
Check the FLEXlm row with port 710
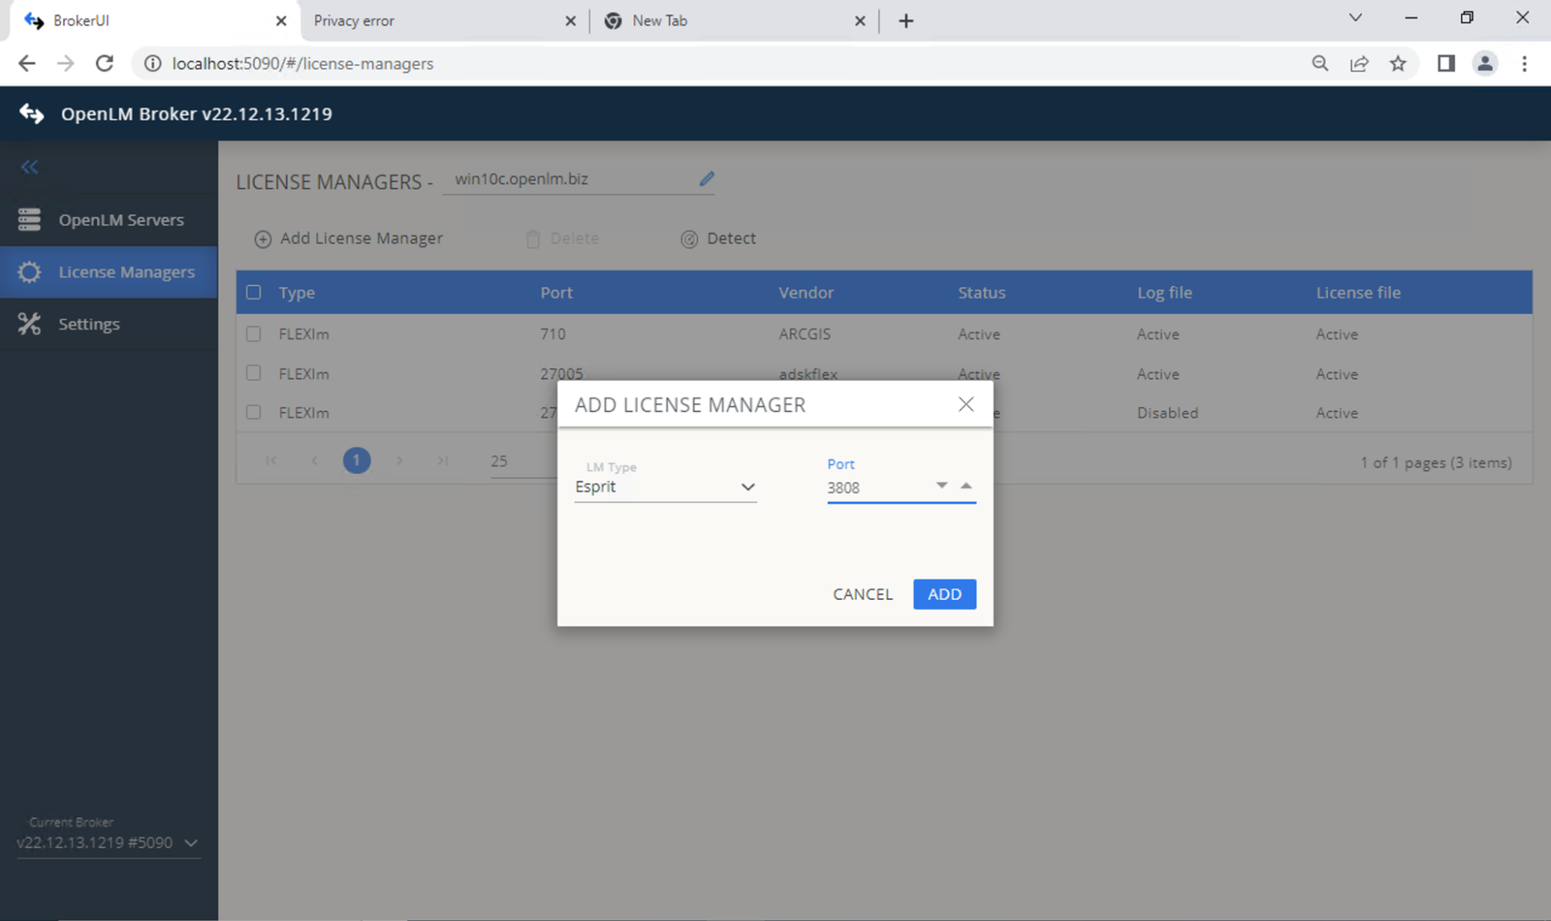click(253, 334)
